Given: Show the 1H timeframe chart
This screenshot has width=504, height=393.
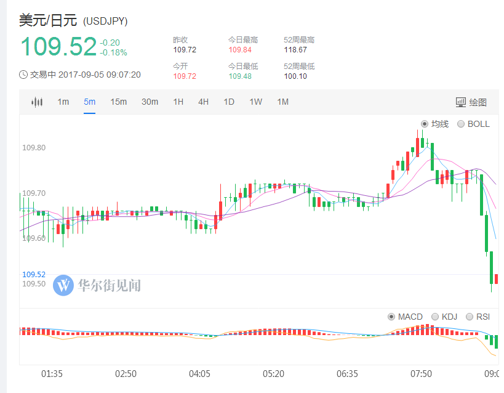Looking at the screenshot, I should coord(178,102).
